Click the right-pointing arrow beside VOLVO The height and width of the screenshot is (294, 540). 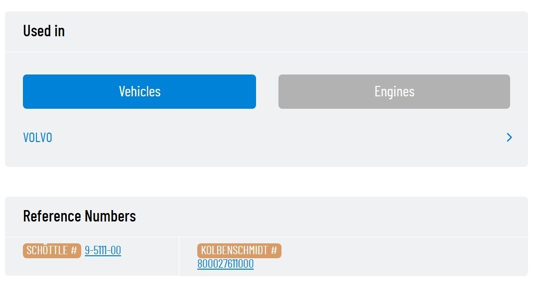(509, 138)
